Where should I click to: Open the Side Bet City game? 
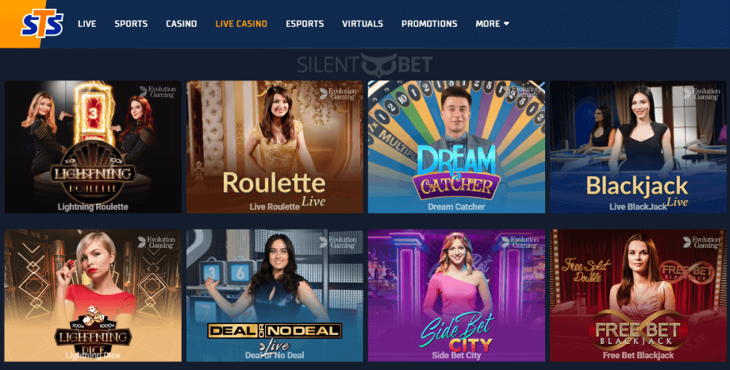(x=456, y=295)
